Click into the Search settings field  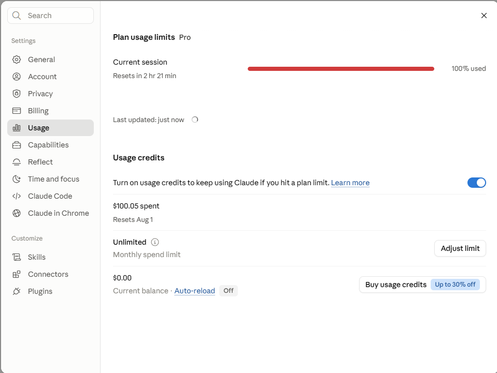(50, 16)
